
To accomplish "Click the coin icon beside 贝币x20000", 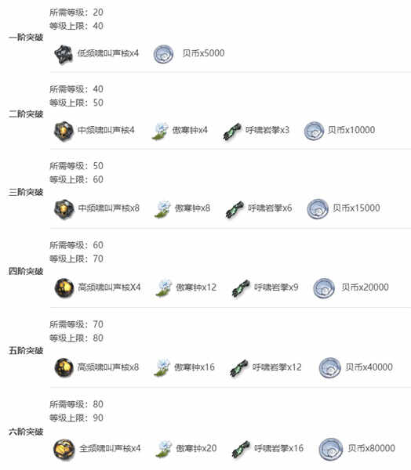I will tap(324, 288).
